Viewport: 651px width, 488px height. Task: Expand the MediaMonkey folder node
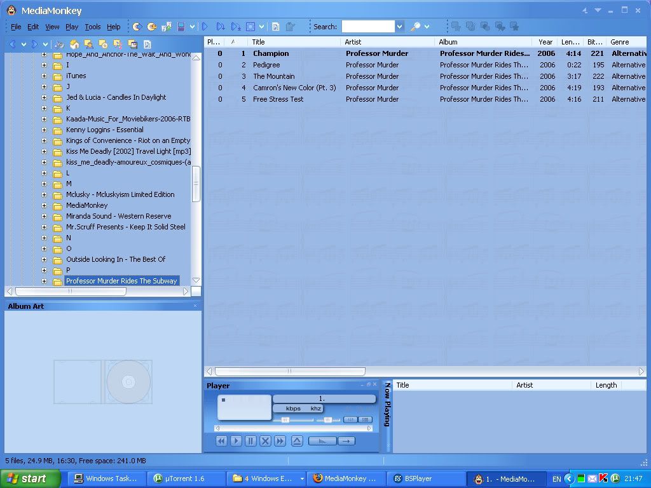click(x=44, y=205)
